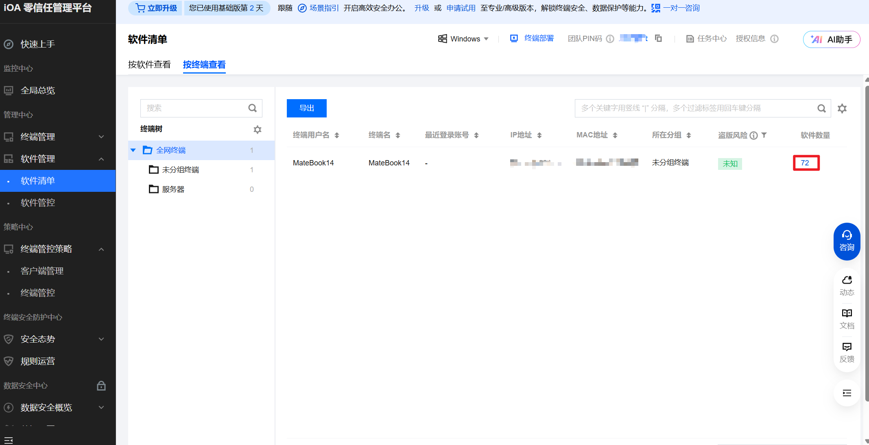The image size is (869, 445).
Task: Click the search icon in filter box
Action: pyautogui.click(x=821, y=109)
